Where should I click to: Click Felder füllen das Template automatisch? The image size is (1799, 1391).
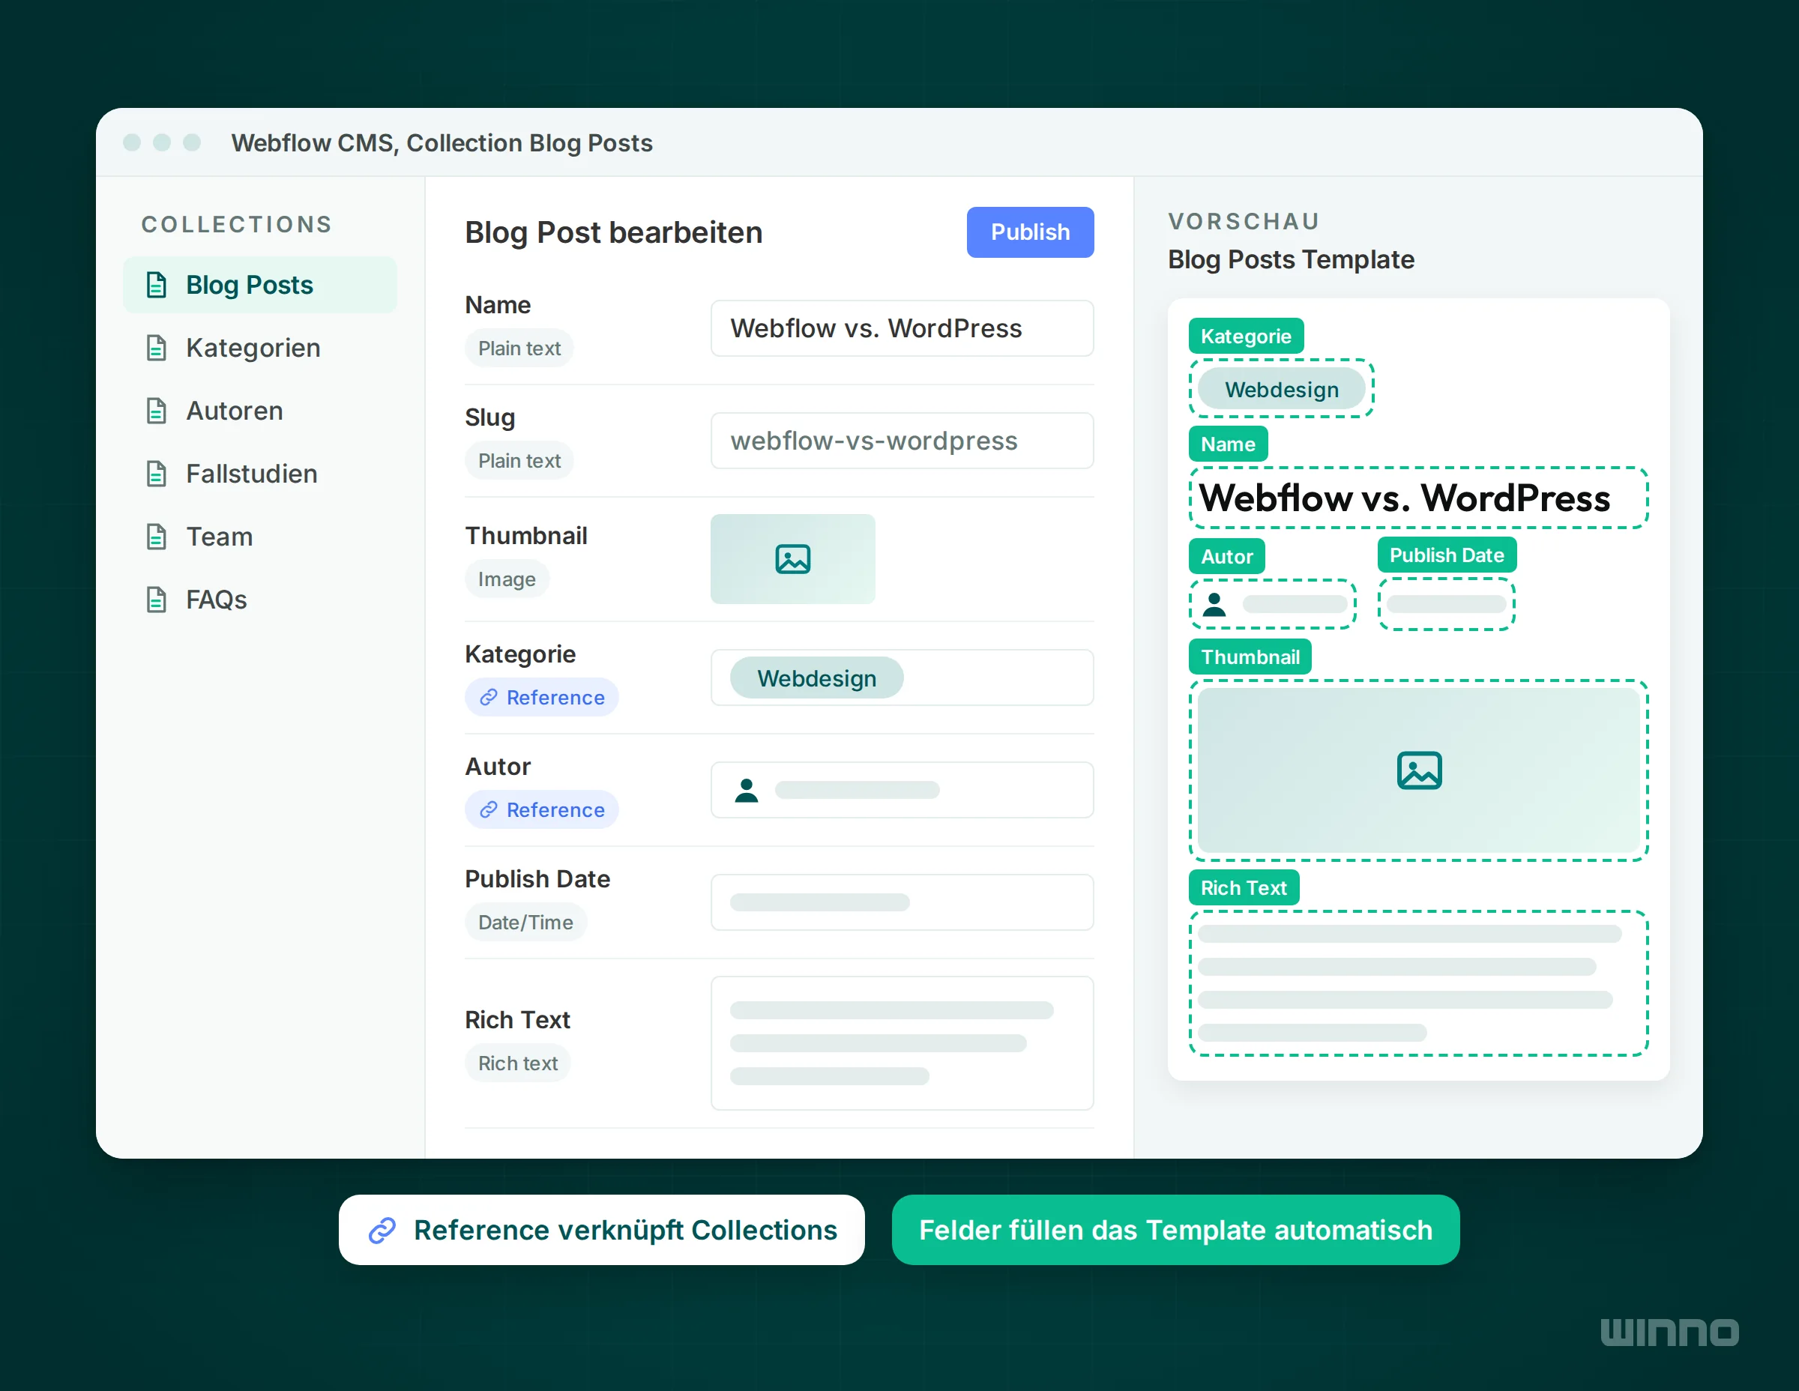1175,1230
